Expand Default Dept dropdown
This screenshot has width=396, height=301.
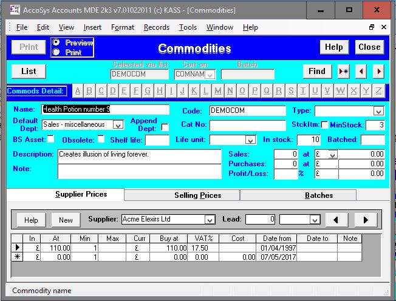(x=118, y=124)
